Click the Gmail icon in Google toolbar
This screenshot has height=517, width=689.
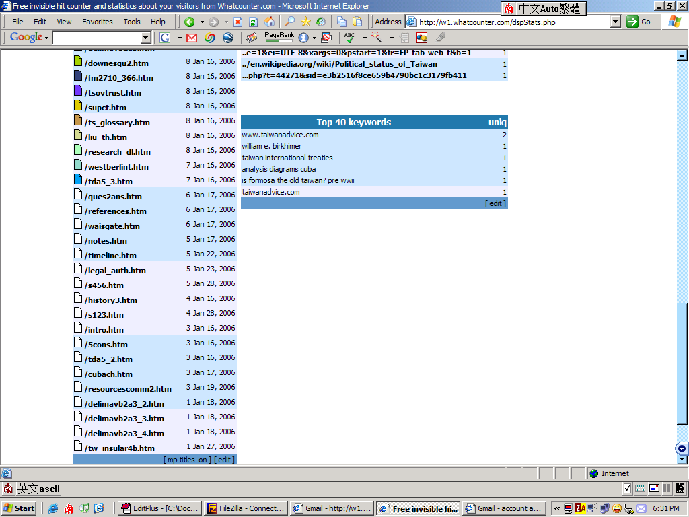pyautogui.click(x=192, y=38)
